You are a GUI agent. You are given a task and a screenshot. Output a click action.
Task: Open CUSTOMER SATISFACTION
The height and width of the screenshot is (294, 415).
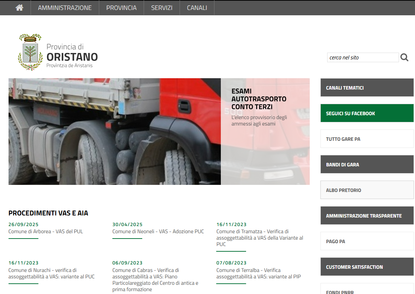(x=367, y=267)
